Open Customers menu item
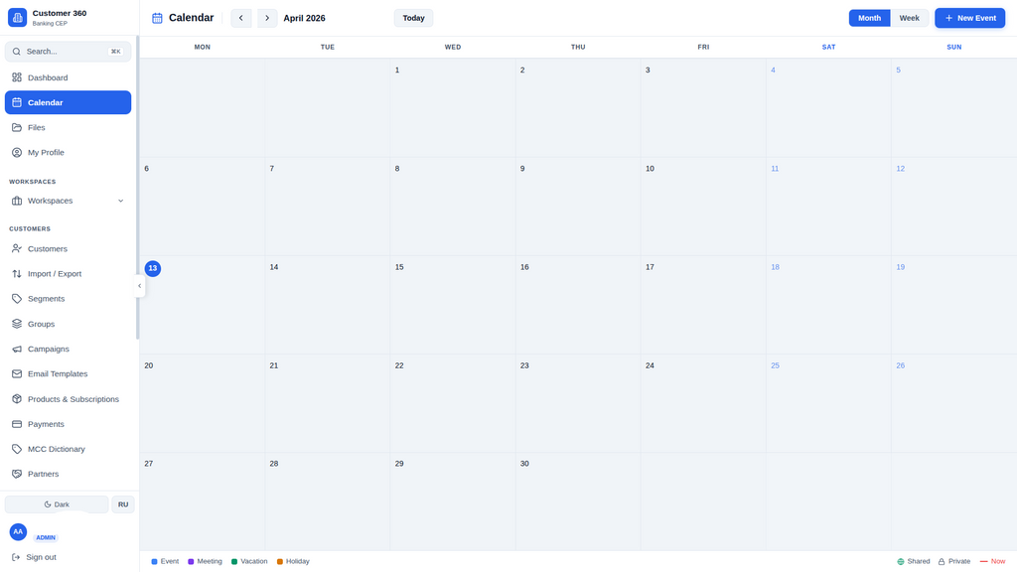This screenshot has width=1017, height=572. [69, 249]
